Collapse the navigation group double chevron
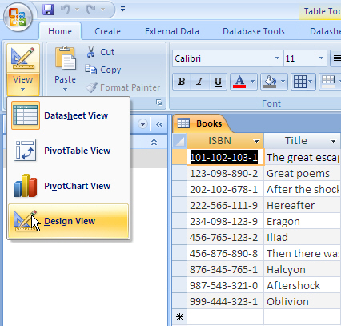 tap(154, 142)
